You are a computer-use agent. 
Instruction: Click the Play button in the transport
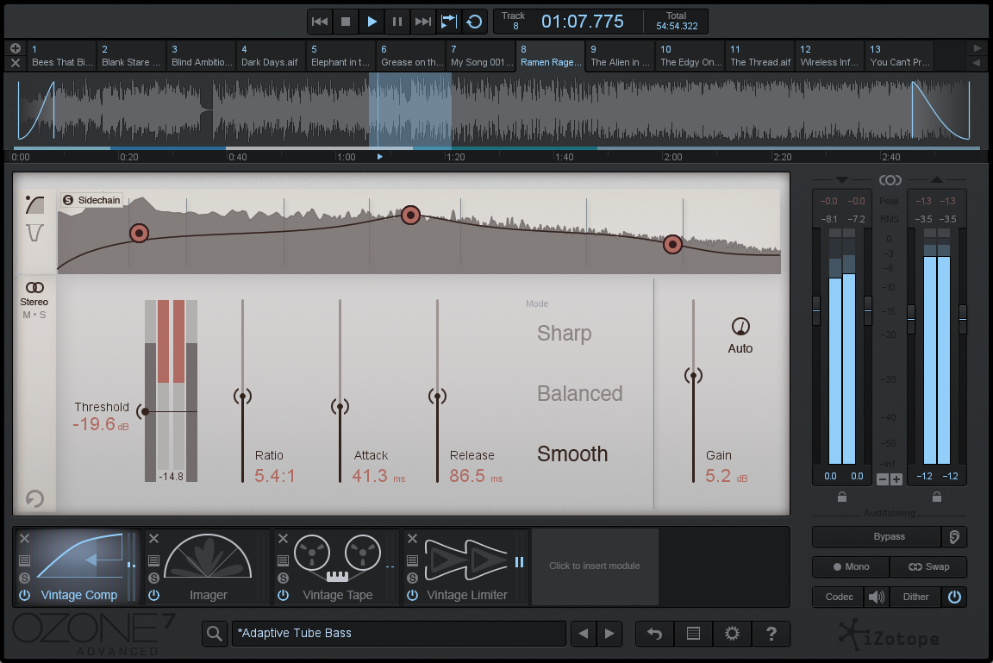coord(372,22)
